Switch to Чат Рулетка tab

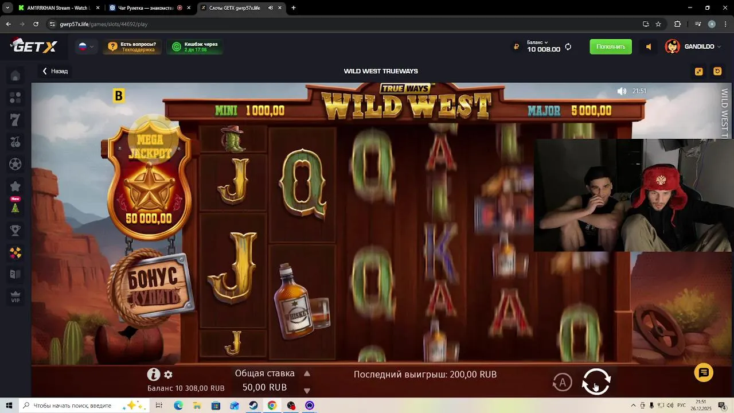click(149, 8)
